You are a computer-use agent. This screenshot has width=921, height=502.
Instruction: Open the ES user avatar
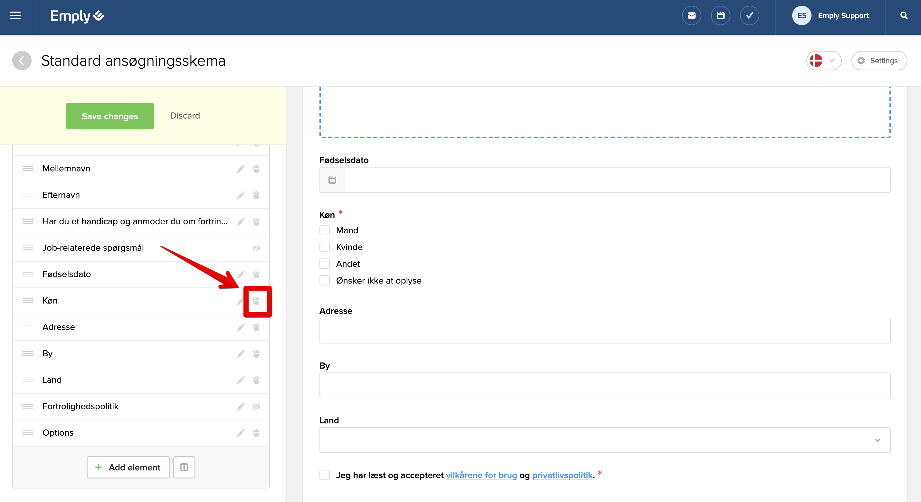coord(802,16)
